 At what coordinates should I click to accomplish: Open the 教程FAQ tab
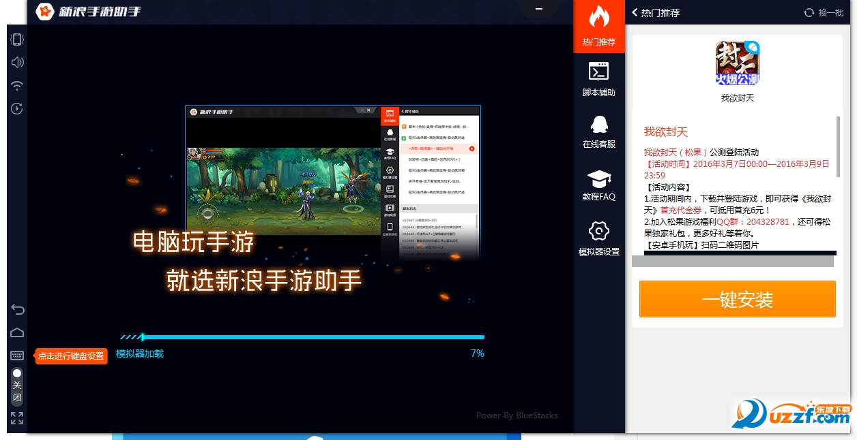[x=599, y=185]
